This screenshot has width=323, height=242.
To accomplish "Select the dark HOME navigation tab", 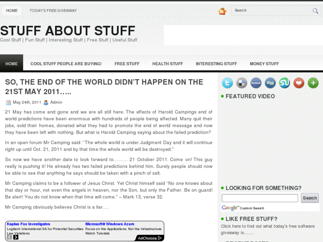I will click(12, 63).
